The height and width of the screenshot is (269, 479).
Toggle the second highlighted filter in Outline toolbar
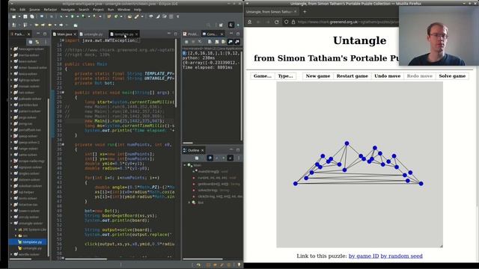231,158
